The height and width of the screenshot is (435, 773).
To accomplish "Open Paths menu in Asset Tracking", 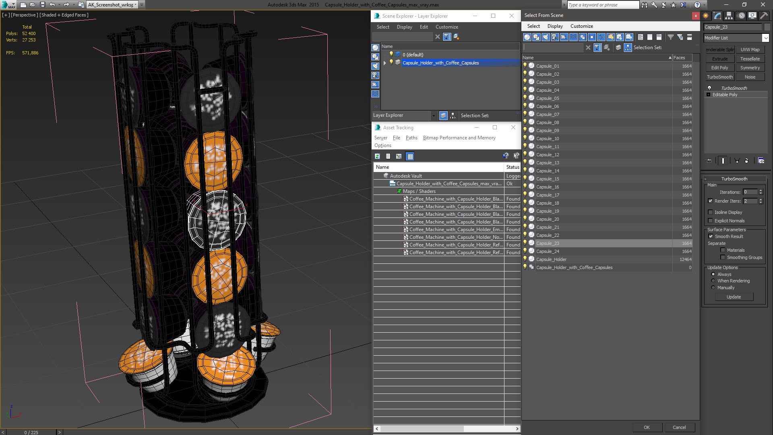I will [411, 138].
